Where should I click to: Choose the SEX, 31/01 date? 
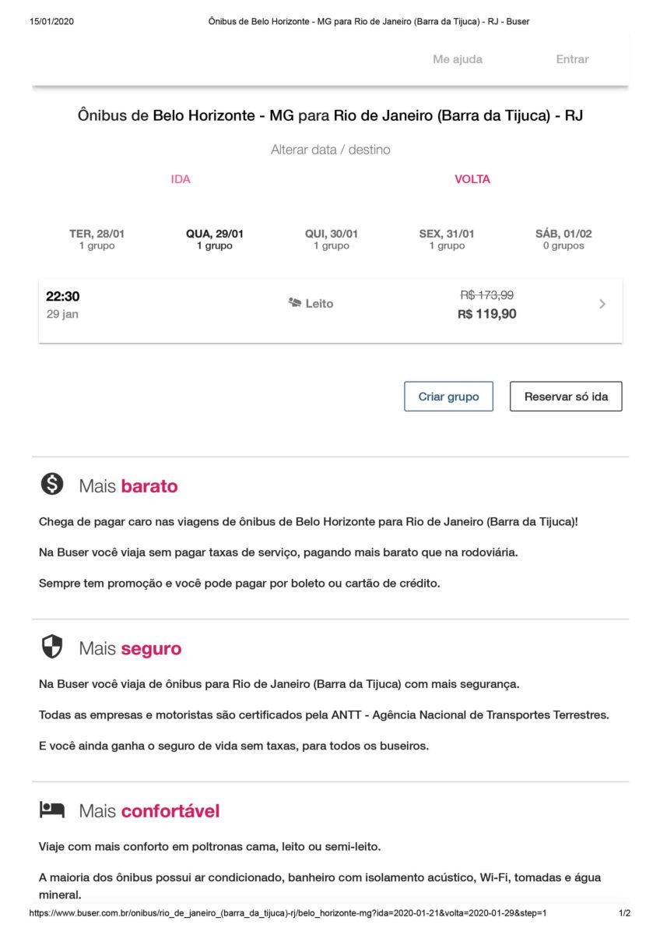[x=447, y=239]
